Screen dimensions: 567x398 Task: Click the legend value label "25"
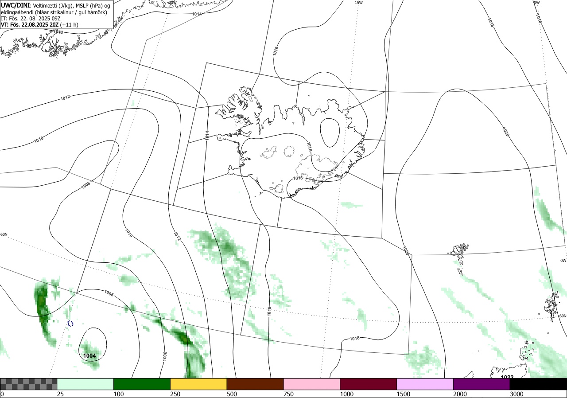[61, 394]
